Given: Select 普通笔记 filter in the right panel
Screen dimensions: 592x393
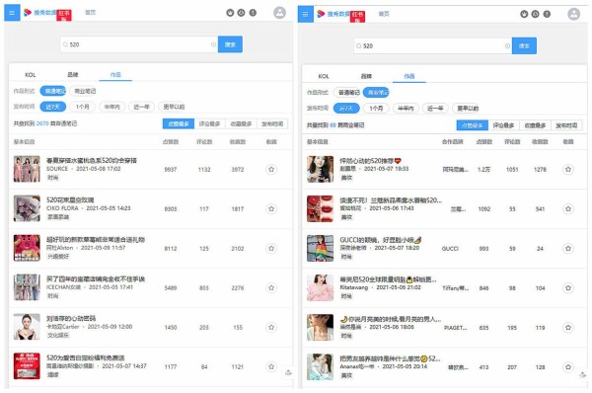Looking at the screenshot, I should [x=348, y=93].
